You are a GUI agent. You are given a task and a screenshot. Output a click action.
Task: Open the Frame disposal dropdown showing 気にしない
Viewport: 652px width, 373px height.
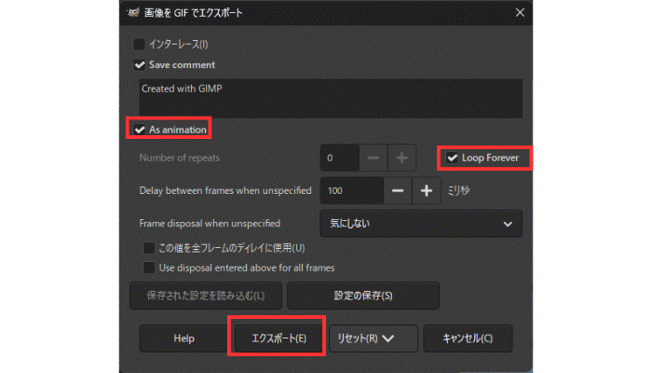coord(420,224)
